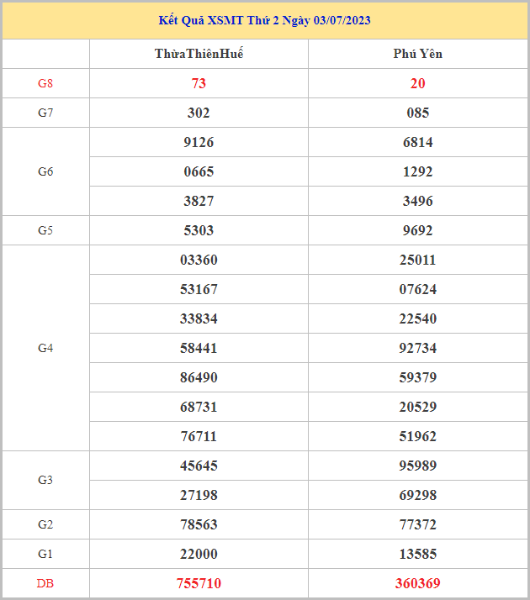
Task: Click Phú Yên G2 number 77372
Action: point(417,524)
